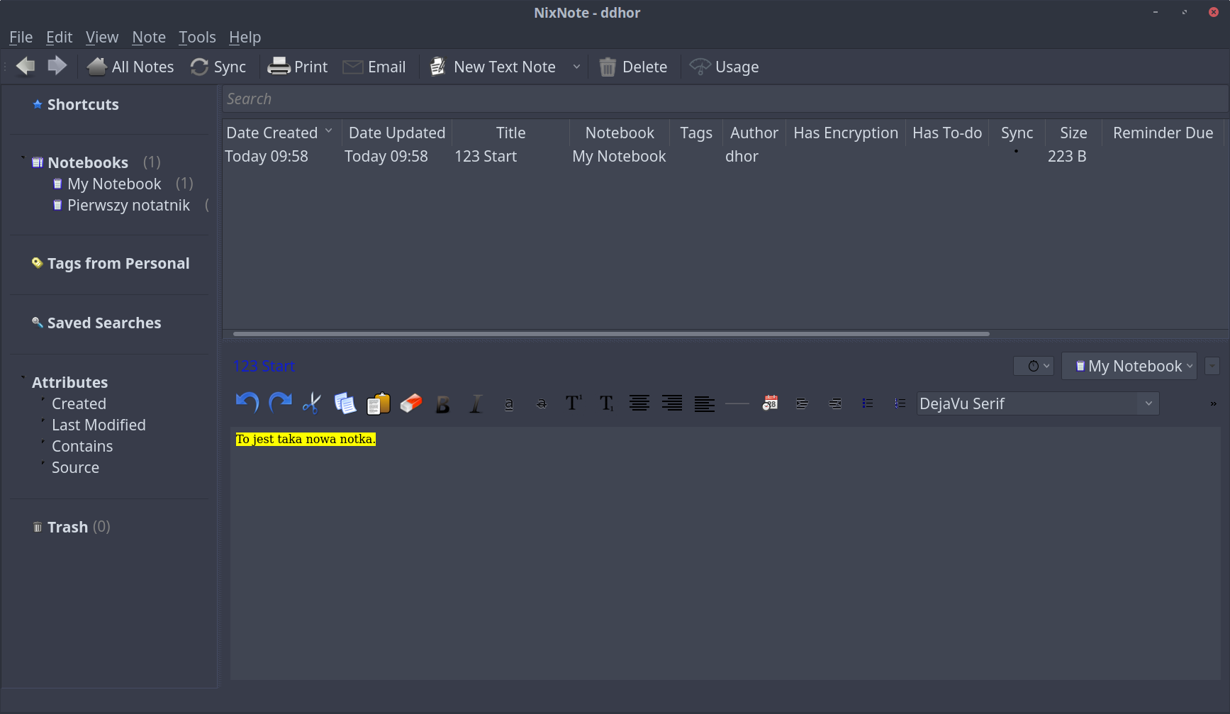The width and height of the screenshot is (1230, 714).
Task: Delete the selected note
Action: (633, 67)
